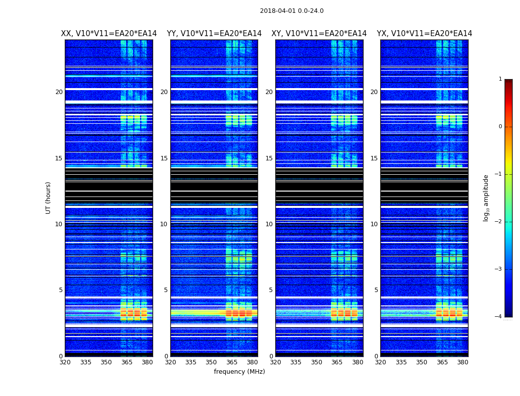Pick the dark blue bottom of the colorbar
This screenshot has width=520, height=396.
[x=508, y=312]
